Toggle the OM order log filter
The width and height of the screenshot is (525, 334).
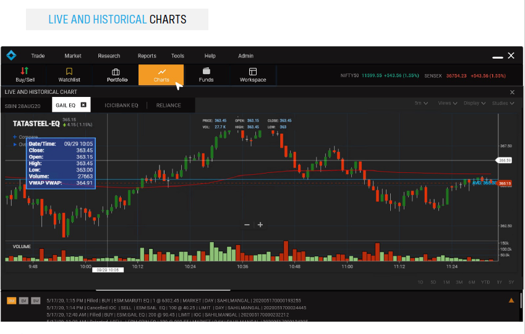click(x=11, y=301)
